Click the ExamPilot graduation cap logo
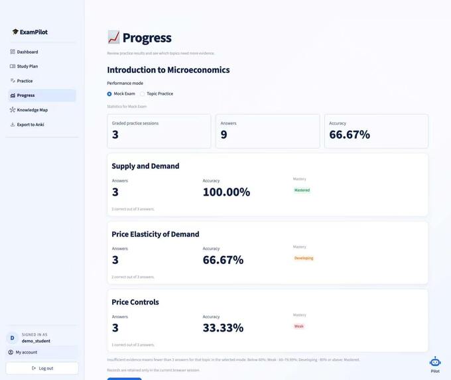This screenshot has width=451, height=380. click(x=15, y=32)
